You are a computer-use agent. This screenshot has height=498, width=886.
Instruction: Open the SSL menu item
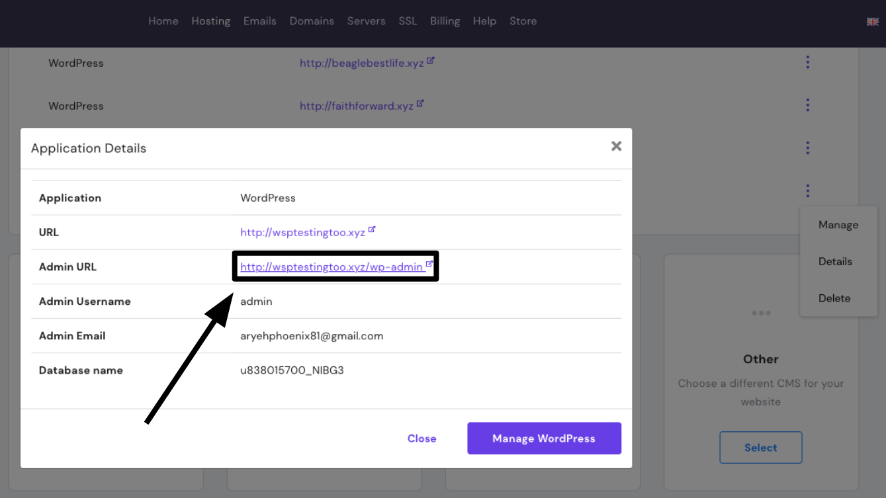pyautogui.click(x=408, y=21)
